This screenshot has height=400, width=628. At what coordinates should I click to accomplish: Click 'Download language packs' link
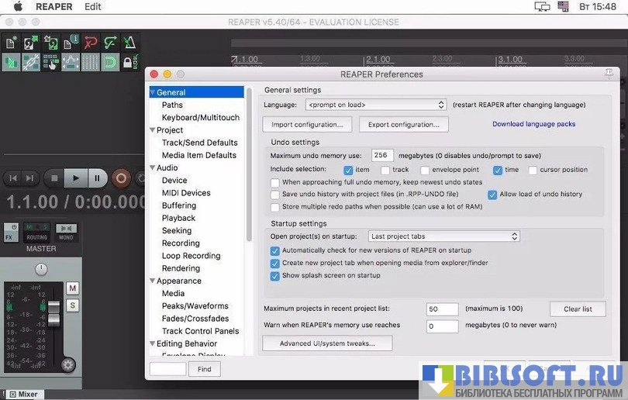point(533,124)
